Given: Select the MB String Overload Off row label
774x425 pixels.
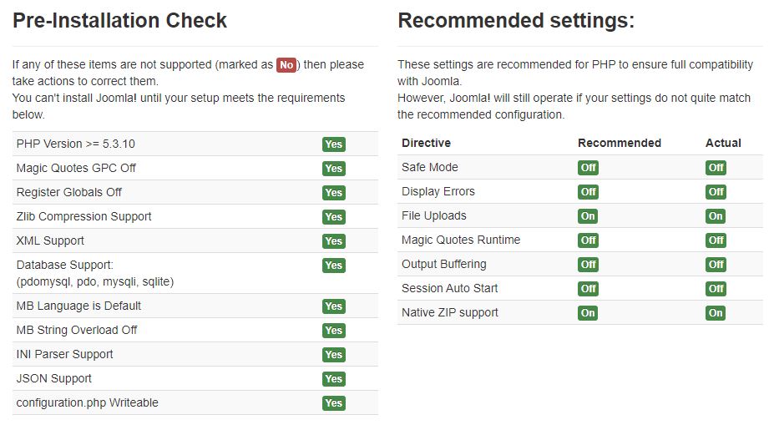Looking at the screenshot, I should point(77,330).
